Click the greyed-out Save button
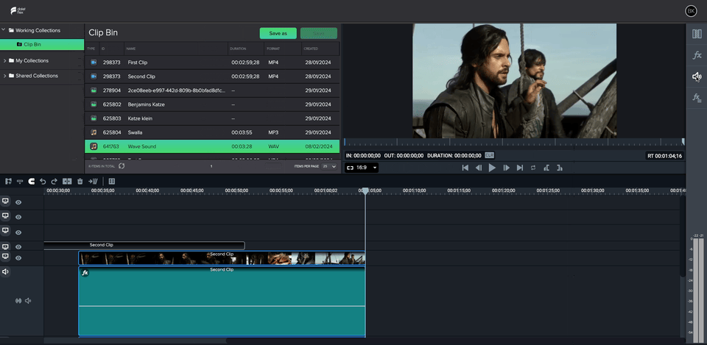This screenshot has width=707, height=345. pos(318,33)
